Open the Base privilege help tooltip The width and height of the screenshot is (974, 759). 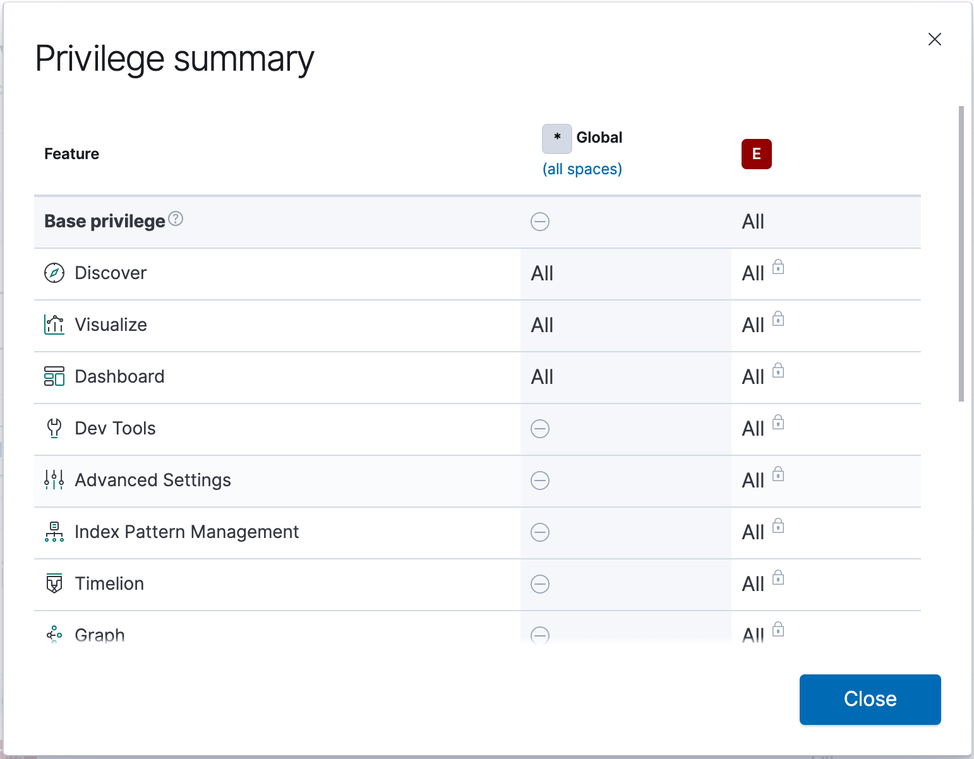tap(177, 218)
